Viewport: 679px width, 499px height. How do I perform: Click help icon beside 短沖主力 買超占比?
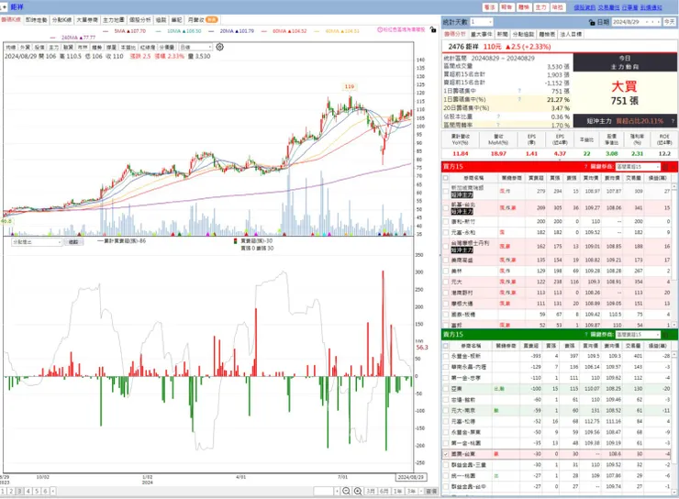673,121
